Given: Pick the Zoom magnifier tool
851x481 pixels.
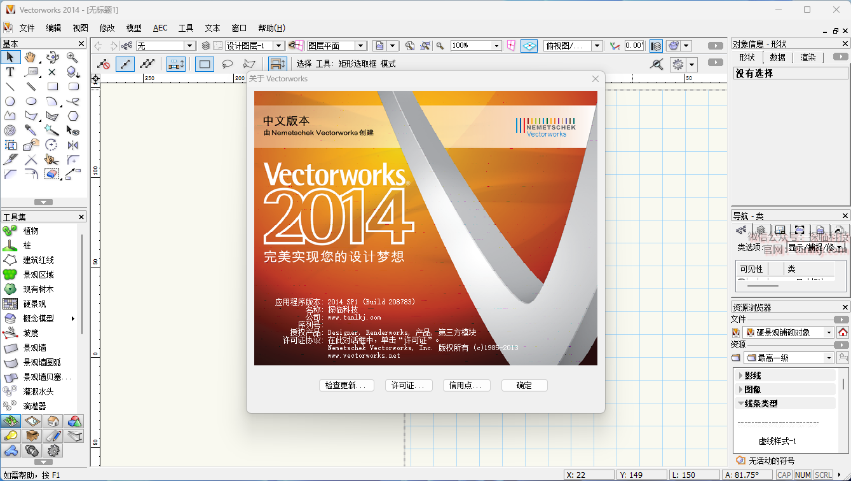Looking at the screenshot, I should [72, 57].
